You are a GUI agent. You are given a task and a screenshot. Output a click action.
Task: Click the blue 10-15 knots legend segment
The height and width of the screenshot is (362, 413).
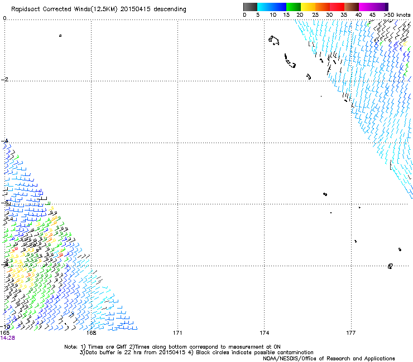(x=279, y=7)
